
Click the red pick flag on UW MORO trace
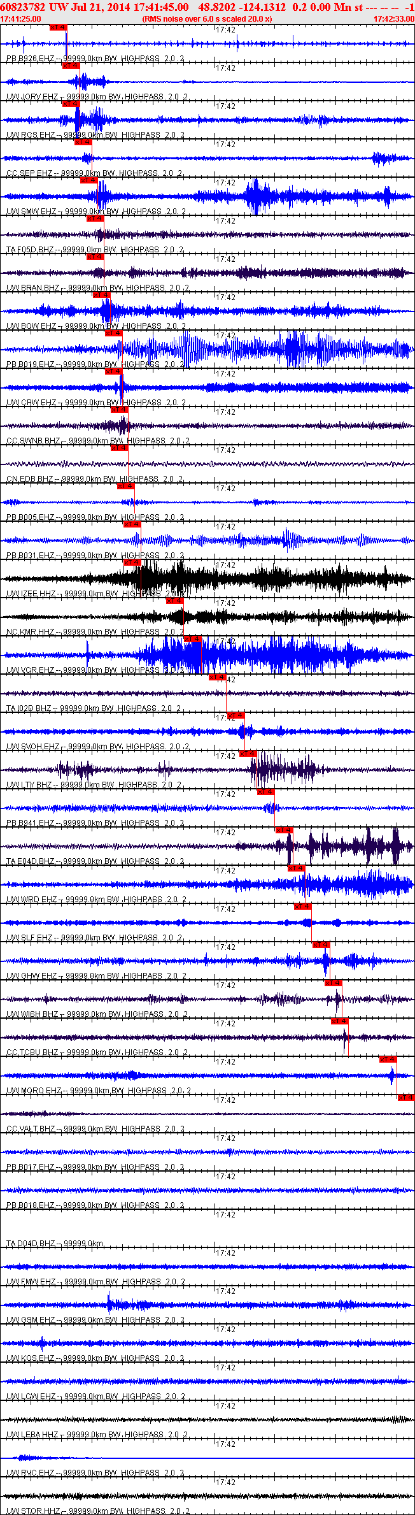tap(388, 1059)
